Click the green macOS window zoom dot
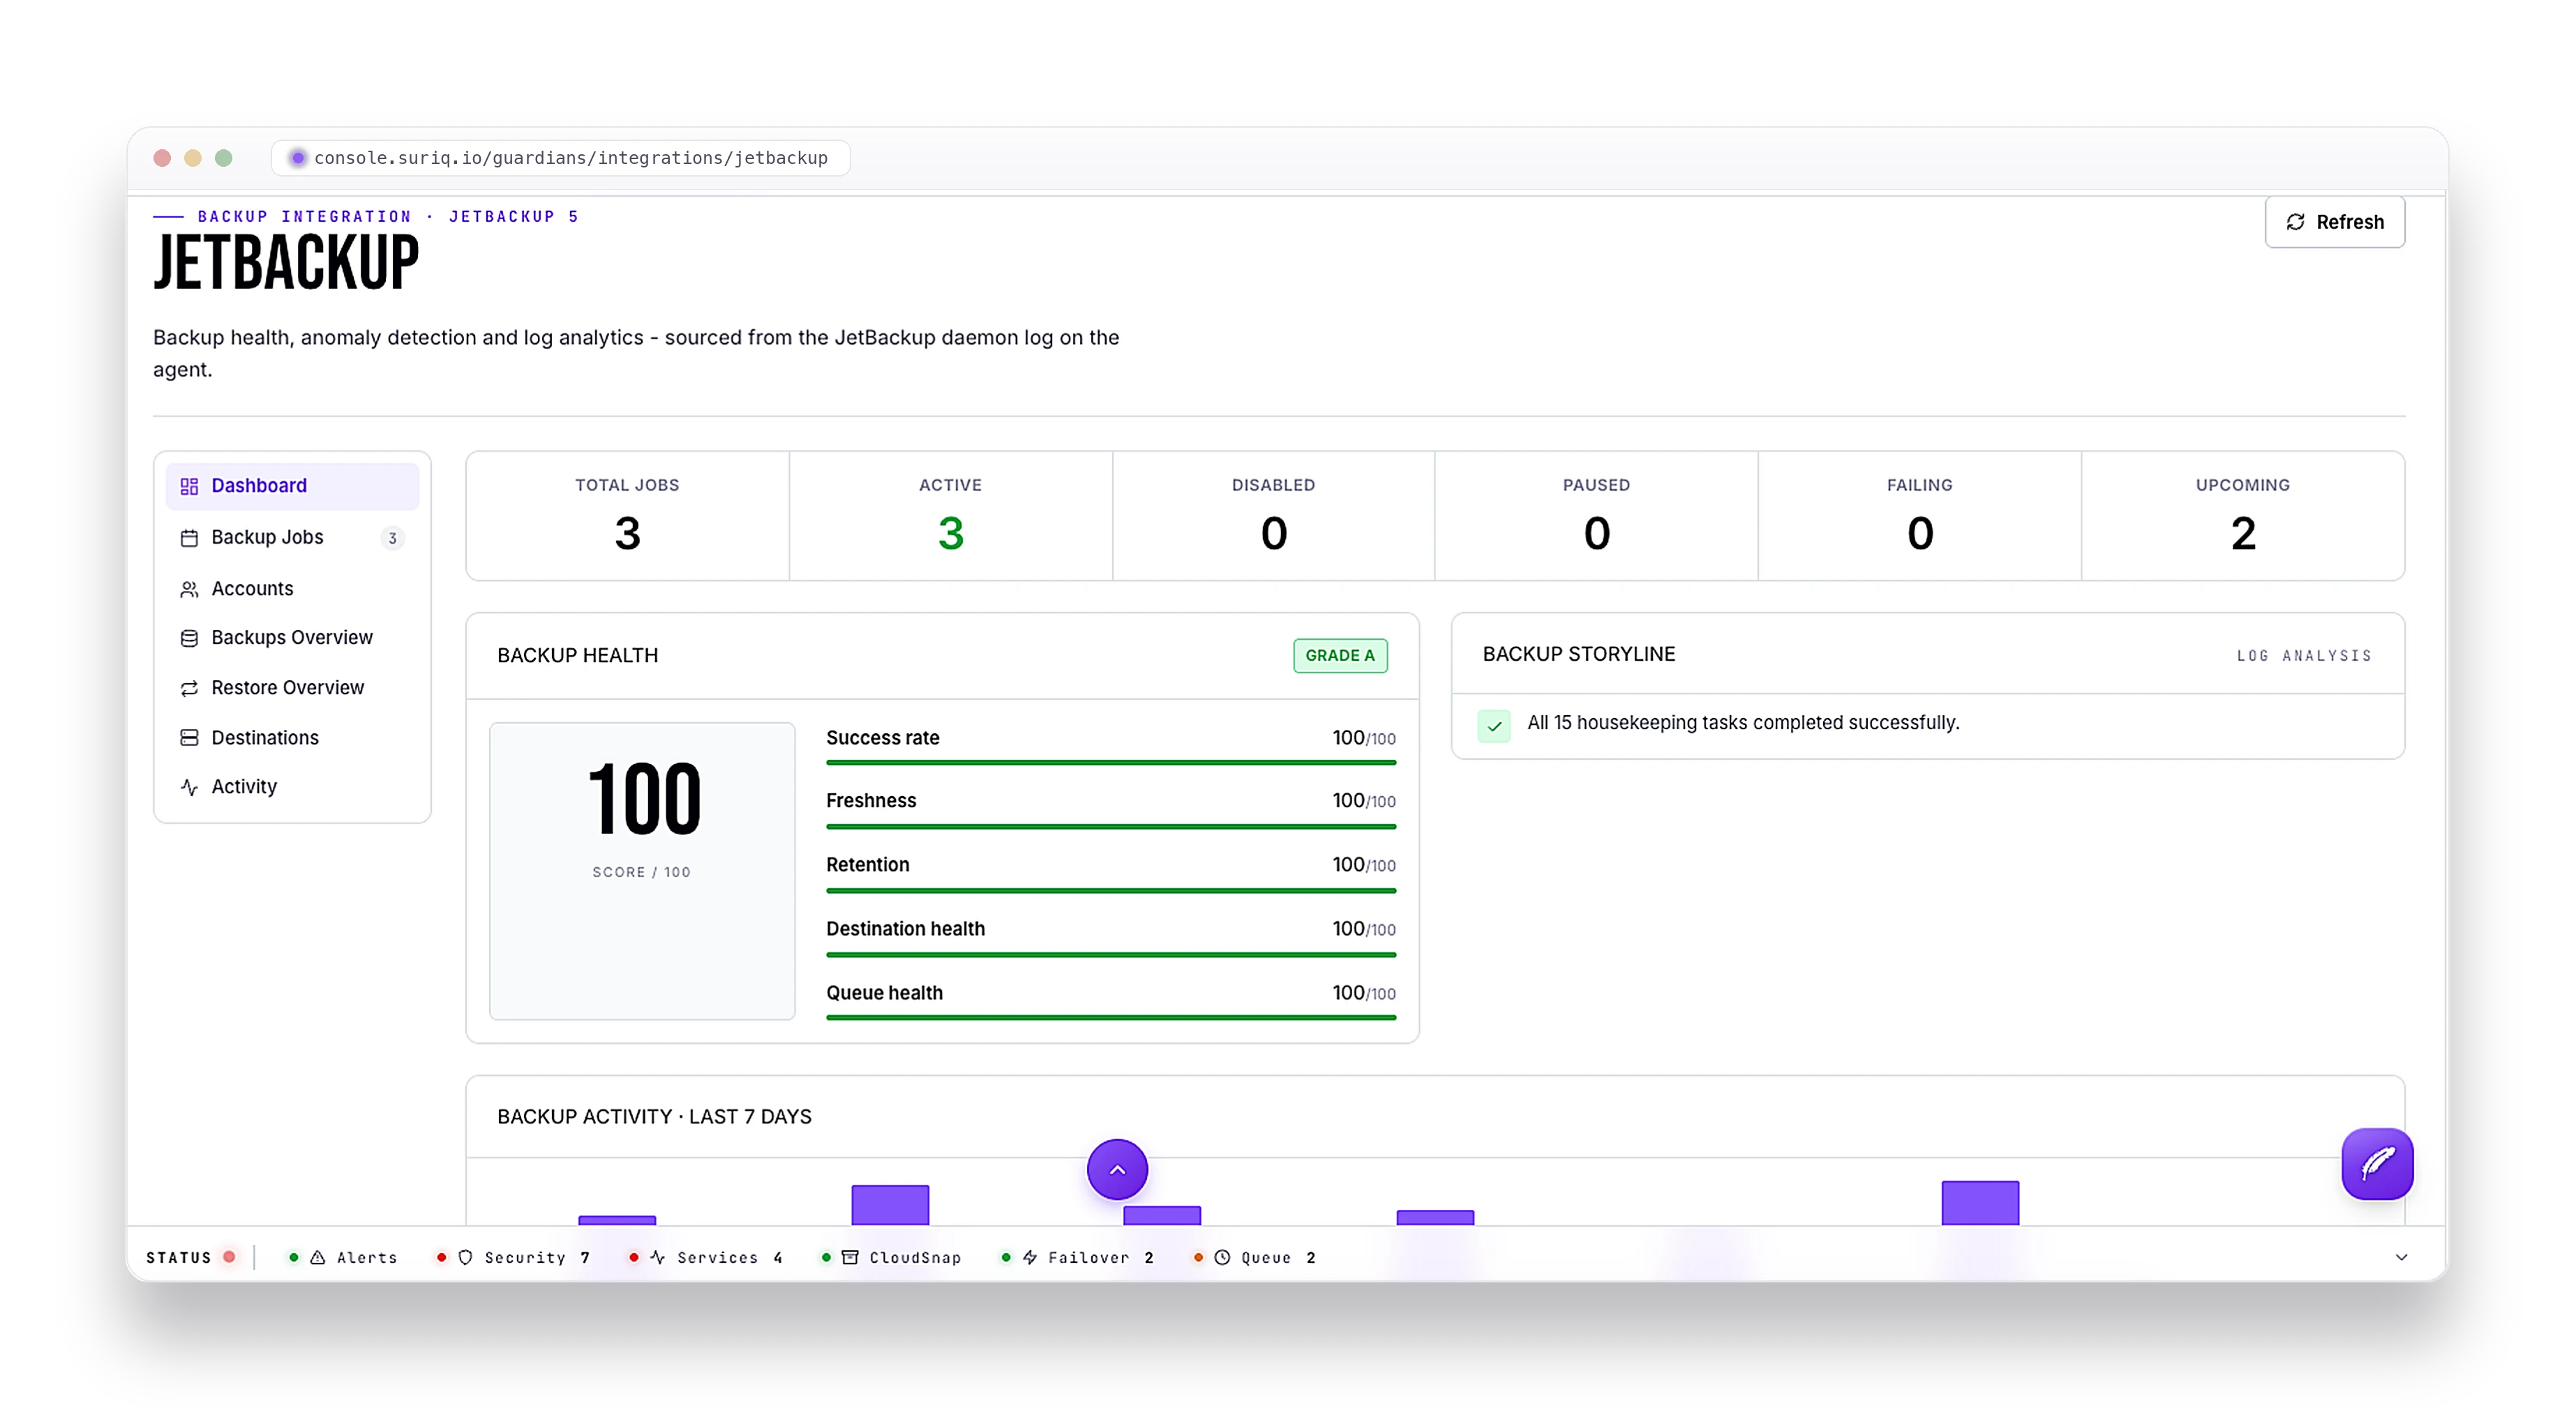This screenshot has width=2576, height=1408. 223,158
